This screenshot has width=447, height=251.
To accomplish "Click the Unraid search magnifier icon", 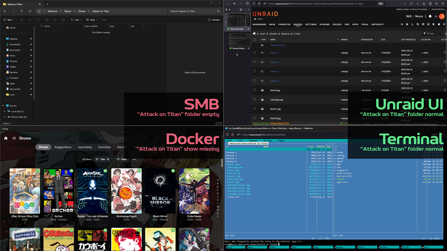I will click(x=402, y=25).
